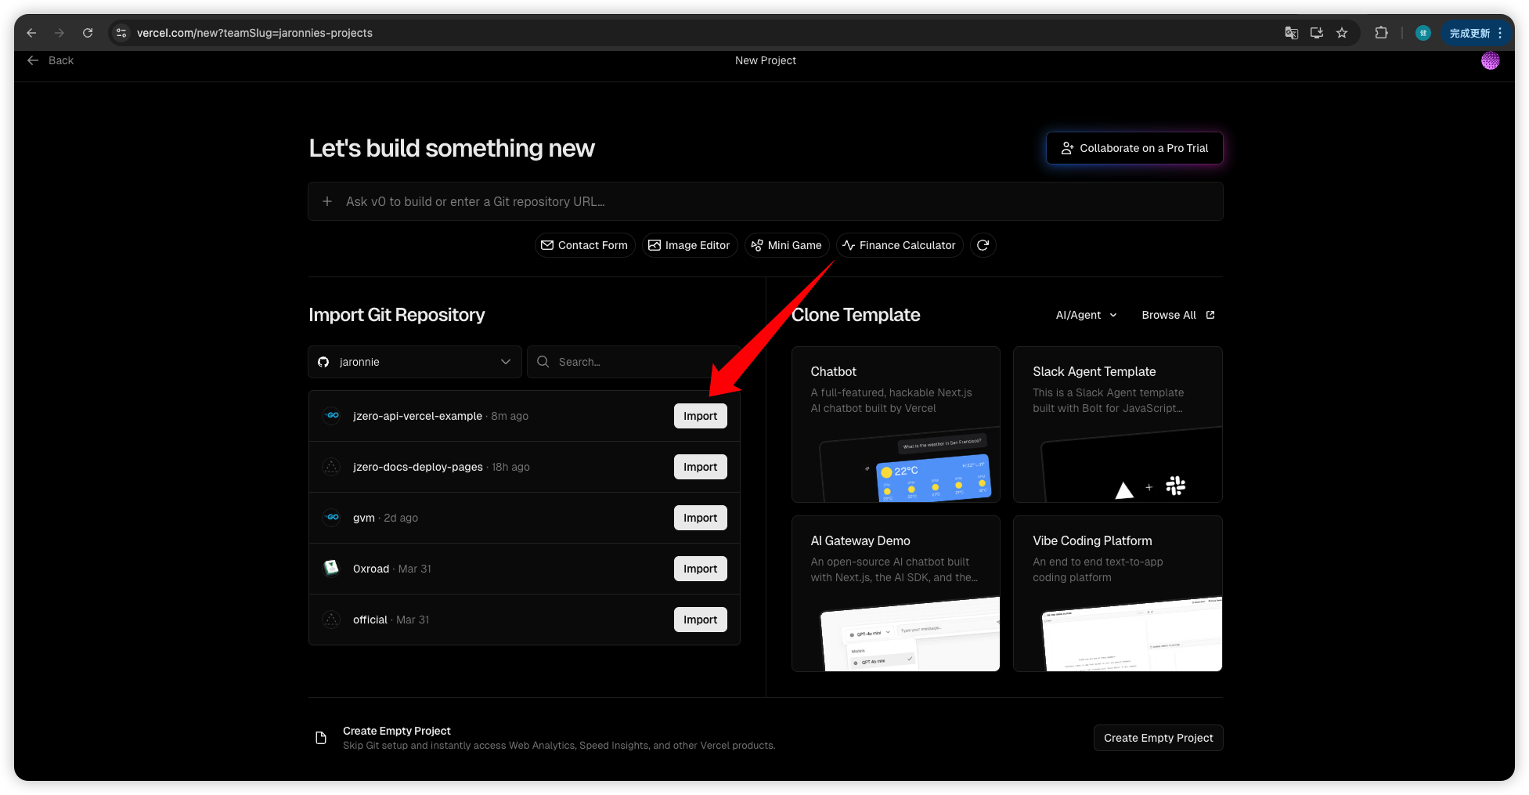Click the browser reload page icon
Screen dimensions: 1529x795
[88, 33]
